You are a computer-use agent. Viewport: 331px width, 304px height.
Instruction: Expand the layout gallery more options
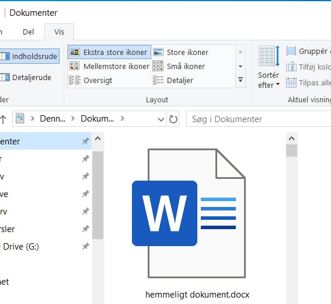coord(241,80)
